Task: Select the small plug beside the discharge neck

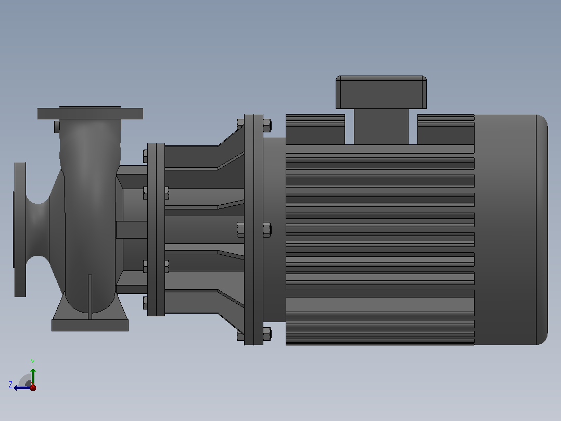Action: (57, 127)
